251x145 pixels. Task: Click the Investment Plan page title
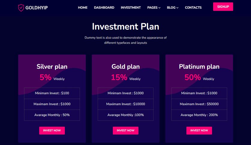(x=125, y=26)
